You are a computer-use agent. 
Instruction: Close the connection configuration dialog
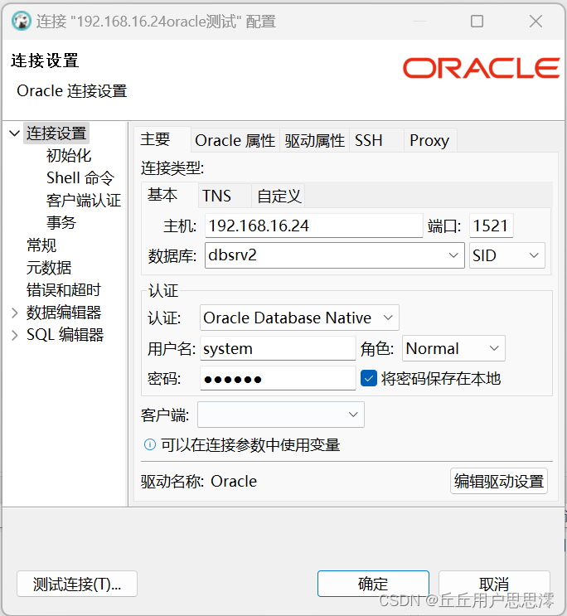535,22
